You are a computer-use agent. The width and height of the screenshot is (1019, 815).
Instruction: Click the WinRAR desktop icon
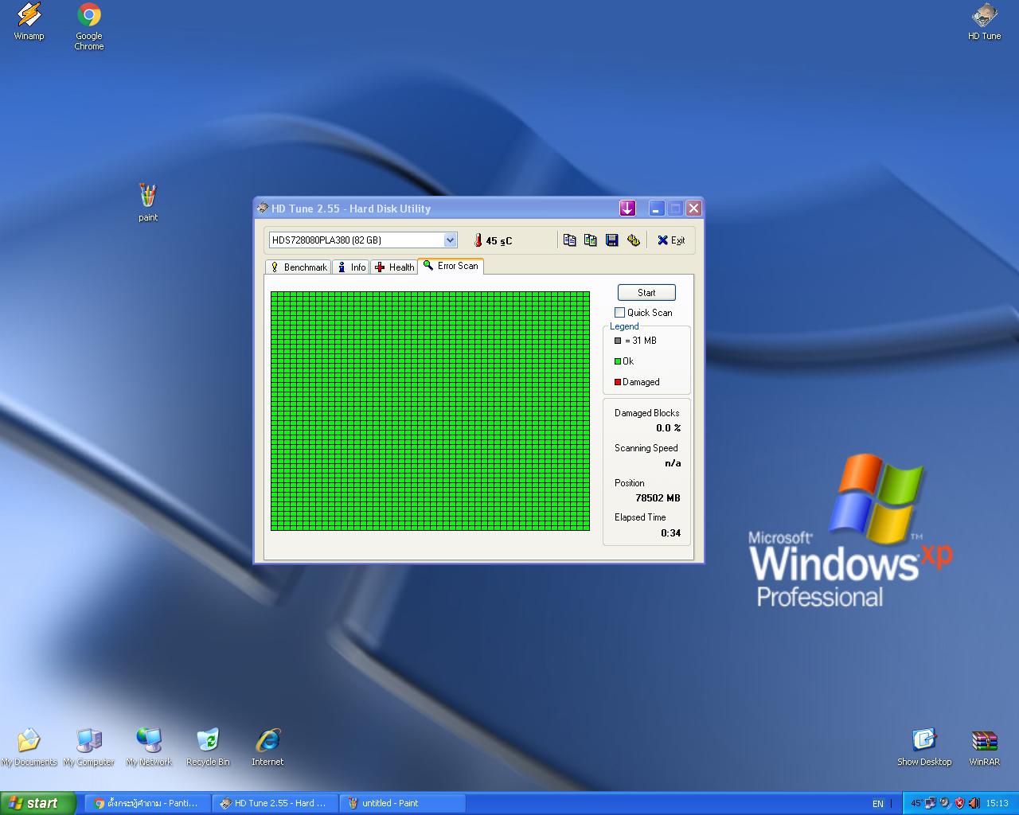tap(984, 747)
